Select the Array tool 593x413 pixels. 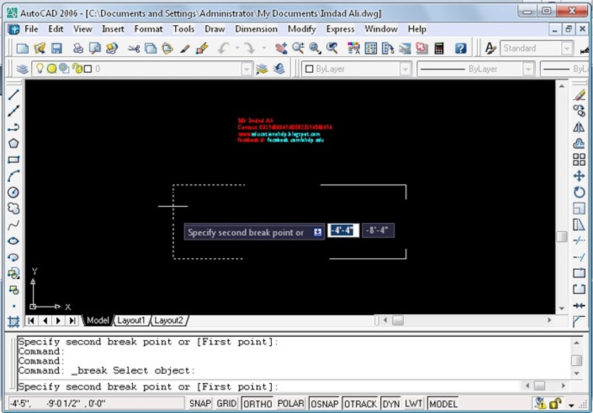coord(579,159)
